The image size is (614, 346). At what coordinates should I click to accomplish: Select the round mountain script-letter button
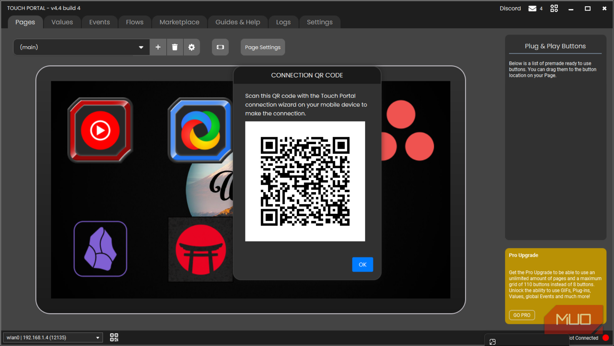210,190
